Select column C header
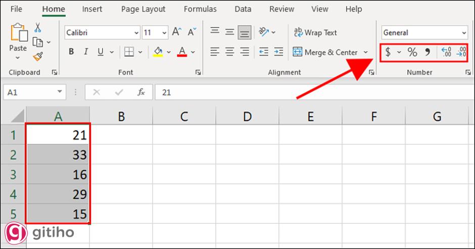 [184, 116]
